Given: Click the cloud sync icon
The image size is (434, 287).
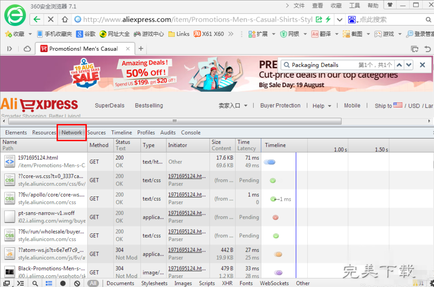Looking at the screenshot, I should pos(27,49).
